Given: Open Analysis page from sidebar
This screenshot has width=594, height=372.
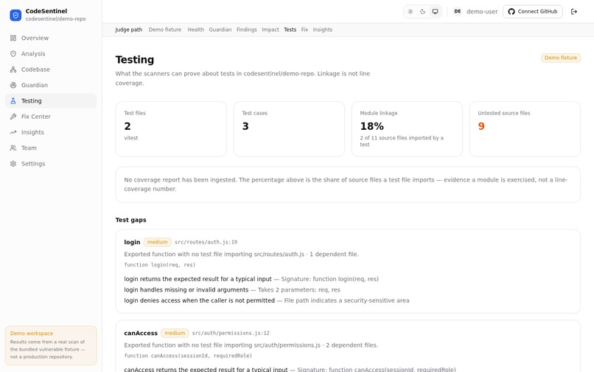Looking at the screenshot, I should pyautogui.click(x=51, y=54).
